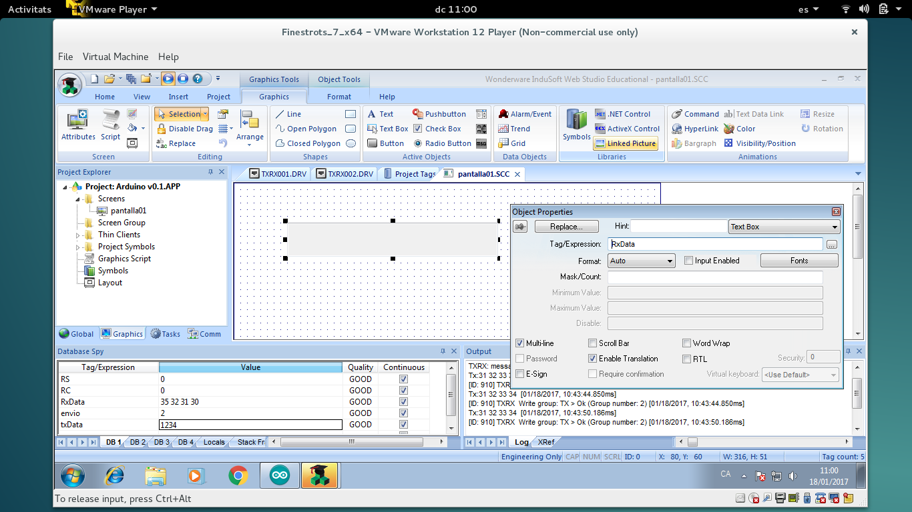Click the tag browse ellipsis button
The height and width of the screenshot is (512, 912).
tap(831, 245)
